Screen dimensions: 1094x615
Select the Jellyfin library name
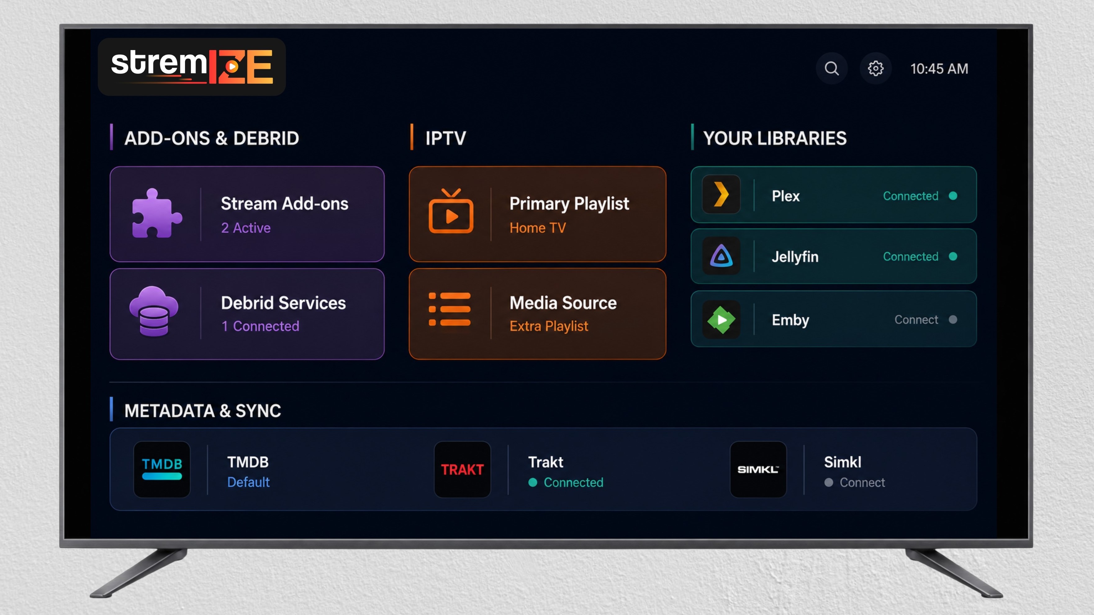click(x=795, y=257)
